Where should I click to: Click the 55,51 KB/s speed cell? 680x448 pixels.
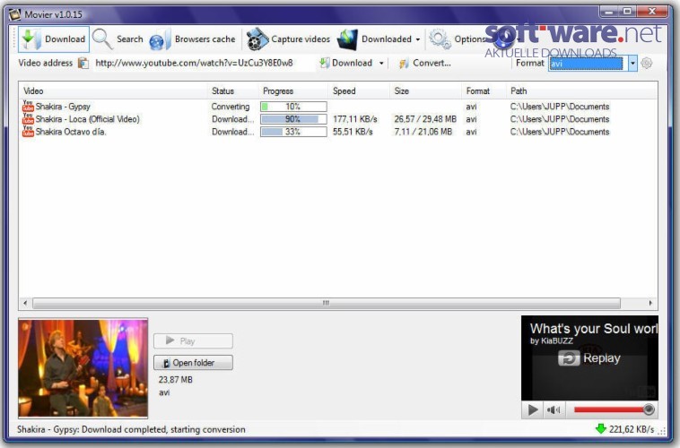[353, 132]
